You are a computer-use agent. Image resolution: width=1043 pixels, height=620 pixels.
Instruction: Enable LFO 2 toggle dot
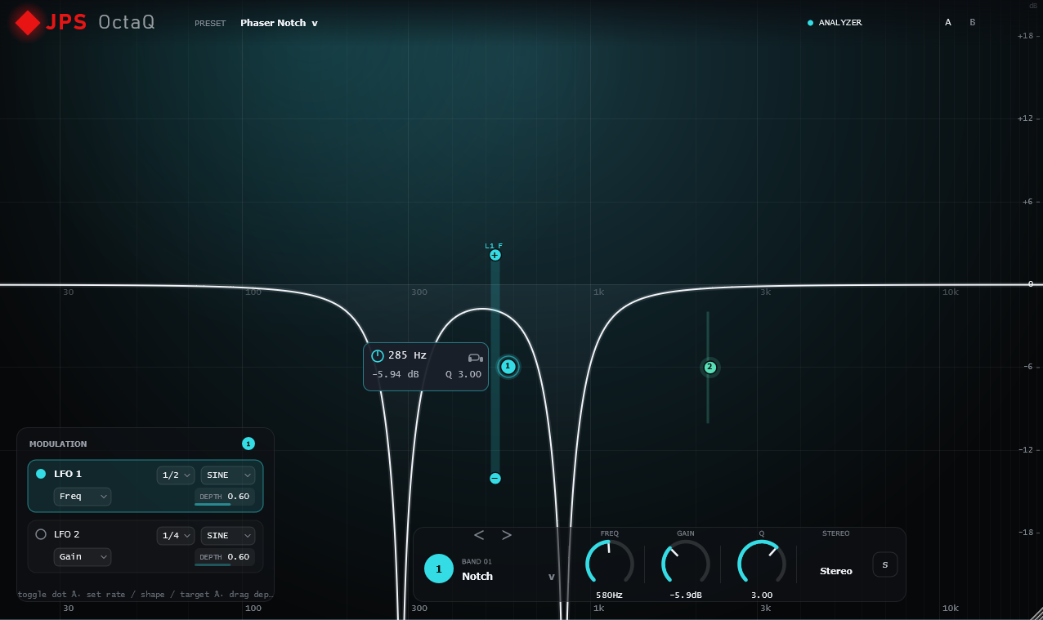[41, 534]
